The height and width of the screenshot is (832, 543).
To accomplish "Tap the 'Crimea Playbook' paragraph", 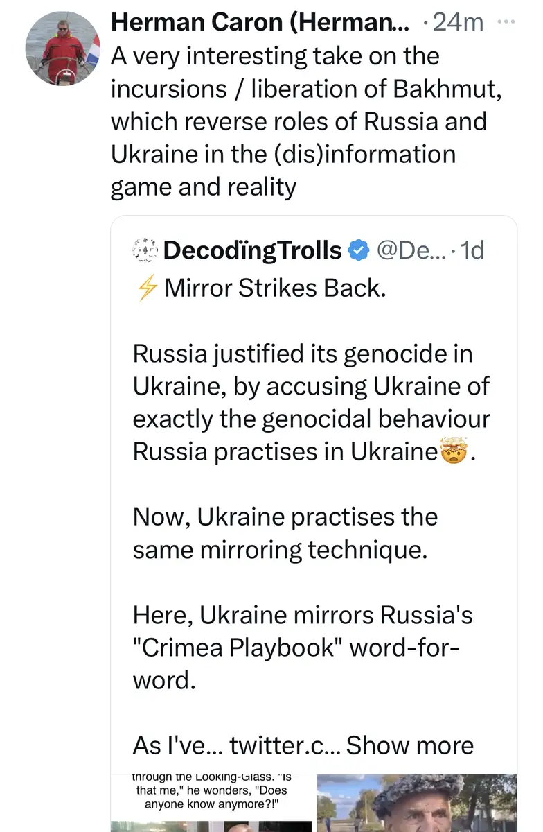I will coord(297,647).
